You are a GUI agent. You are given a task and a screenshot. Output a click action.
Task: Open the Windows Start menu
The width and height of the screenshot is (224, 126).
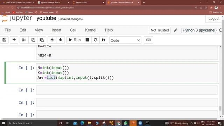[3, 123]
